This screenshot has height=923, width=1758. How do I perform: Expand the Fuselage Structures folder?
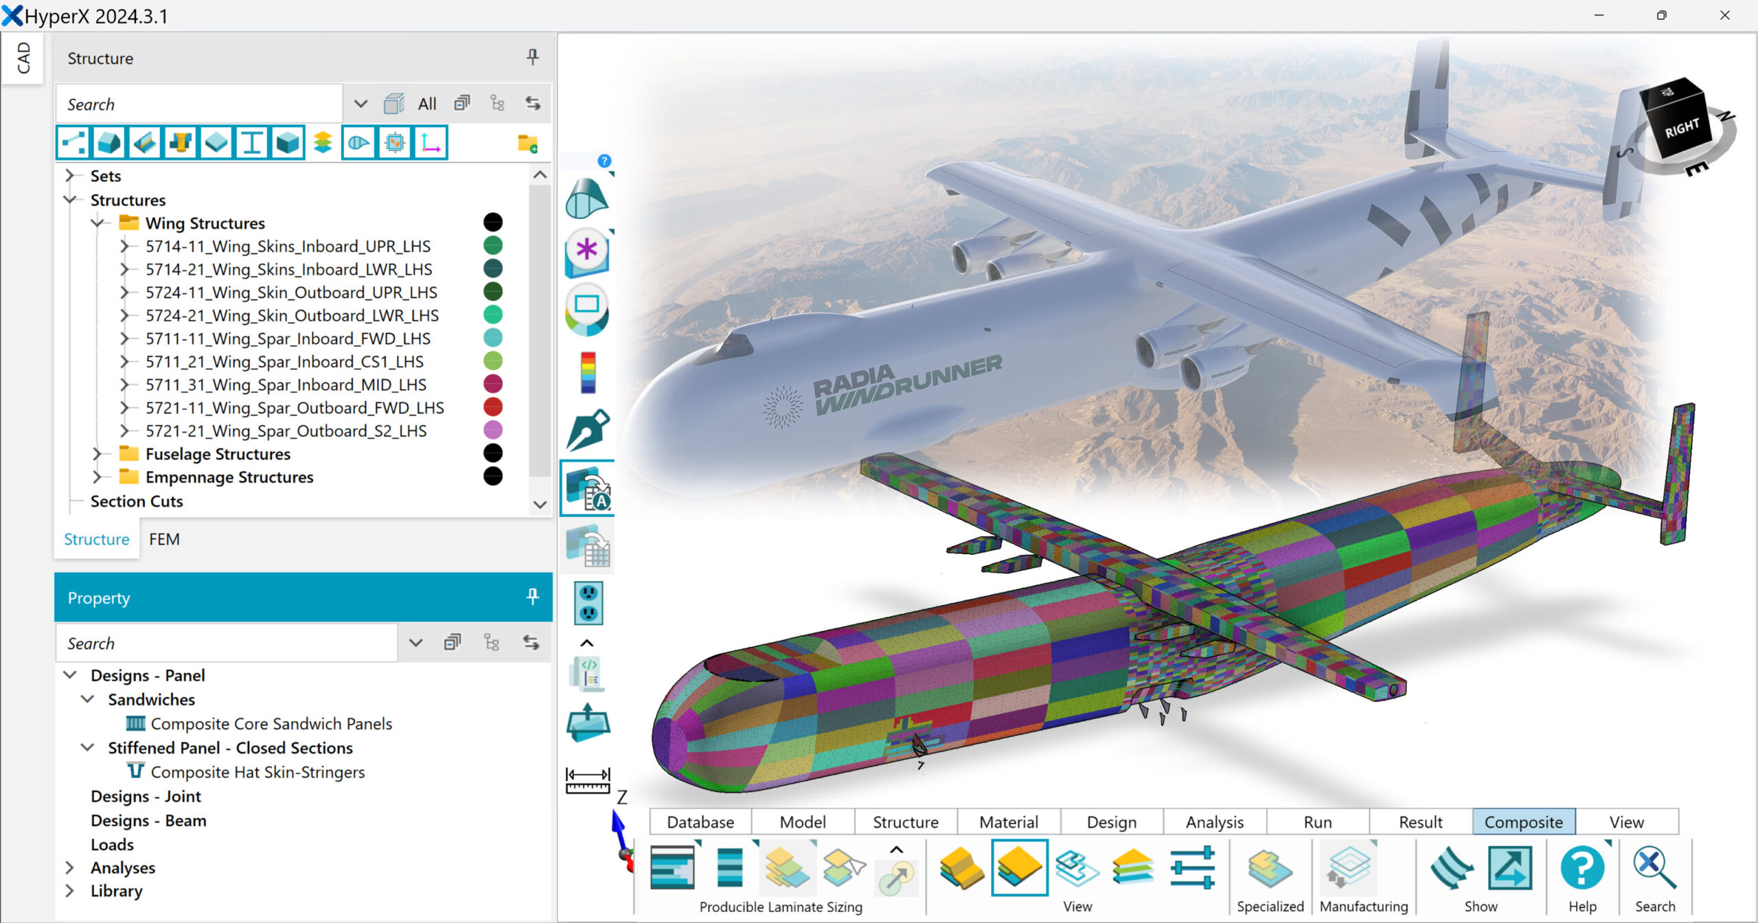point(98,454)
